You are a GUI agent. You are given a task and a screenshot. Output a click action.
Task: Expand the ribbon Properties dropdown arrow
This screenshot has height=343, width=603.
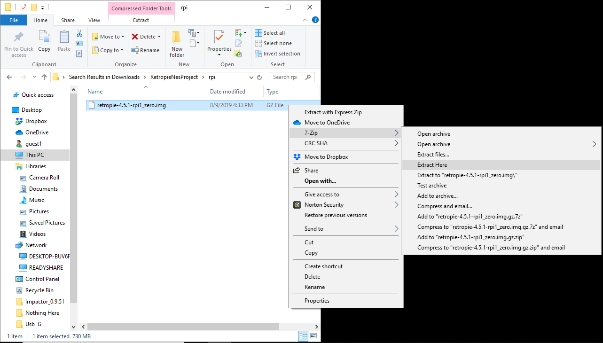(x=219, y=55)
